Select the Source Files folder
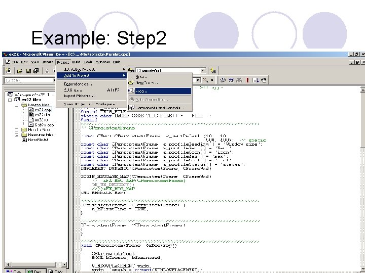This screenshot has height=273, width=365. point(35,105)
